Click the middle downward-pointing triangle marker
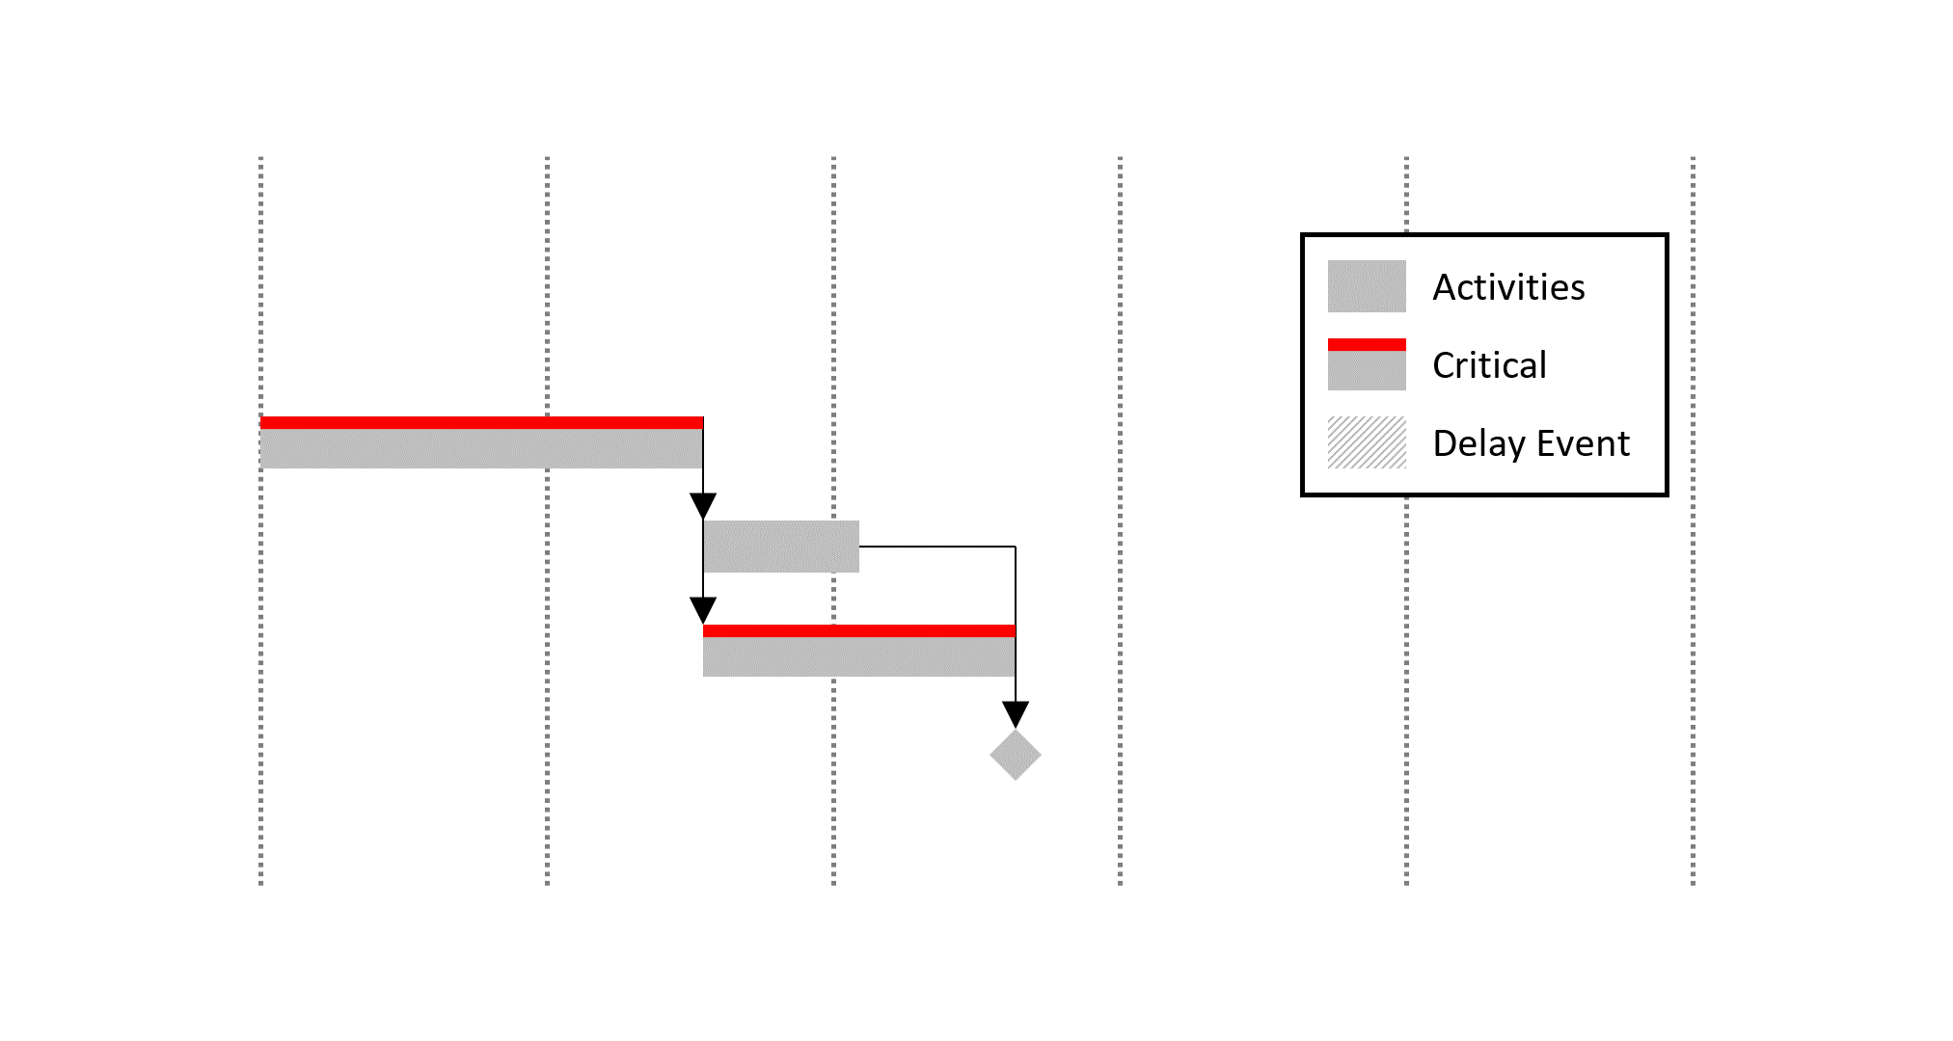The height and width of the screenshot is (1041, 1953). point(700,603)
